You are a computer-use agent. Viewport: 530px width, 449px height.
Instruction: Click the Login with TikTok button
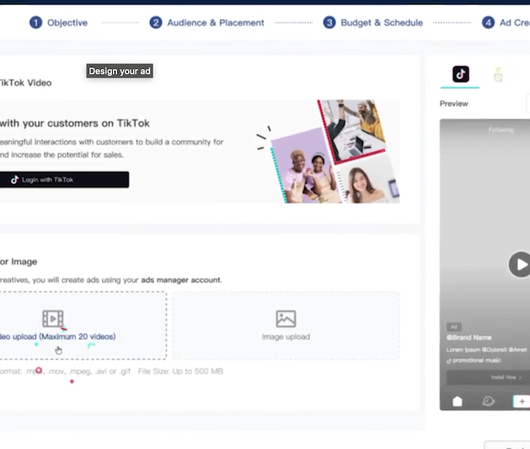64,180
